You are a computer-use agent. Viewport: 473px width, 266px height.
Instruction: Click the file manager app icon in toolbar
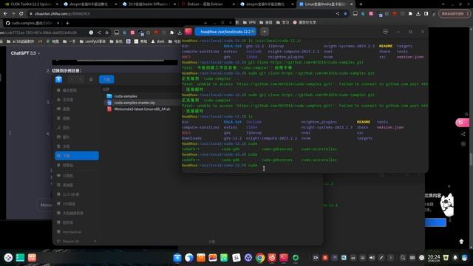tap(58, 79)
